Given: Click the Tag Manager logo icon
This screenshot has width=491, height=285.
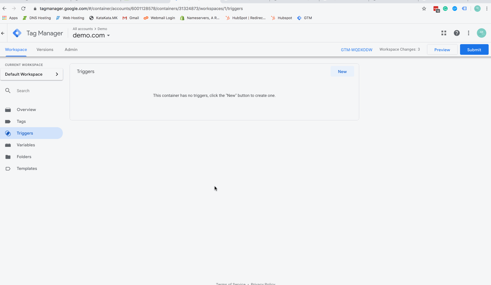Looking at the screenshot, I should [17, 33].
